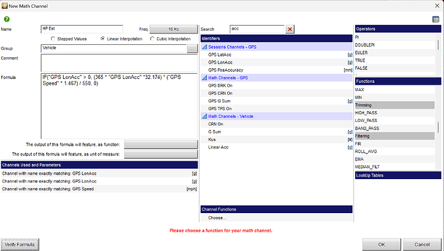Click the Cancel button
444x251 pixels.
pyautogui.click(x=422, y=245)
